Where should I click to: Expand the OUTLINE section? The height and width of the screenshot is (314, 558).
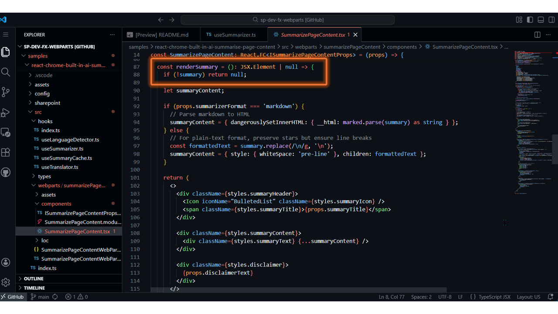coord(34,279)
